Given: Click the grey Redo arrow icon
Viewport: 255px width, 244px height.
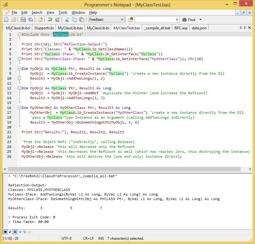Looking at the screenshot, I should 57,19.
